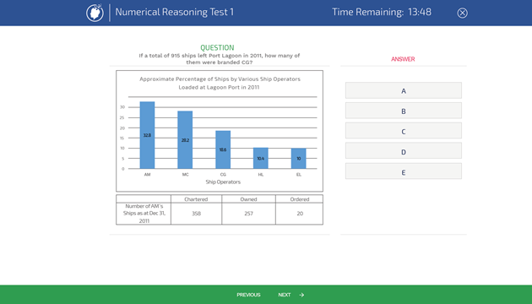Image resolution: width=532 pixels, height=304 pixels.
Task: Select answer option E
Action: click(x=404, y=172)
